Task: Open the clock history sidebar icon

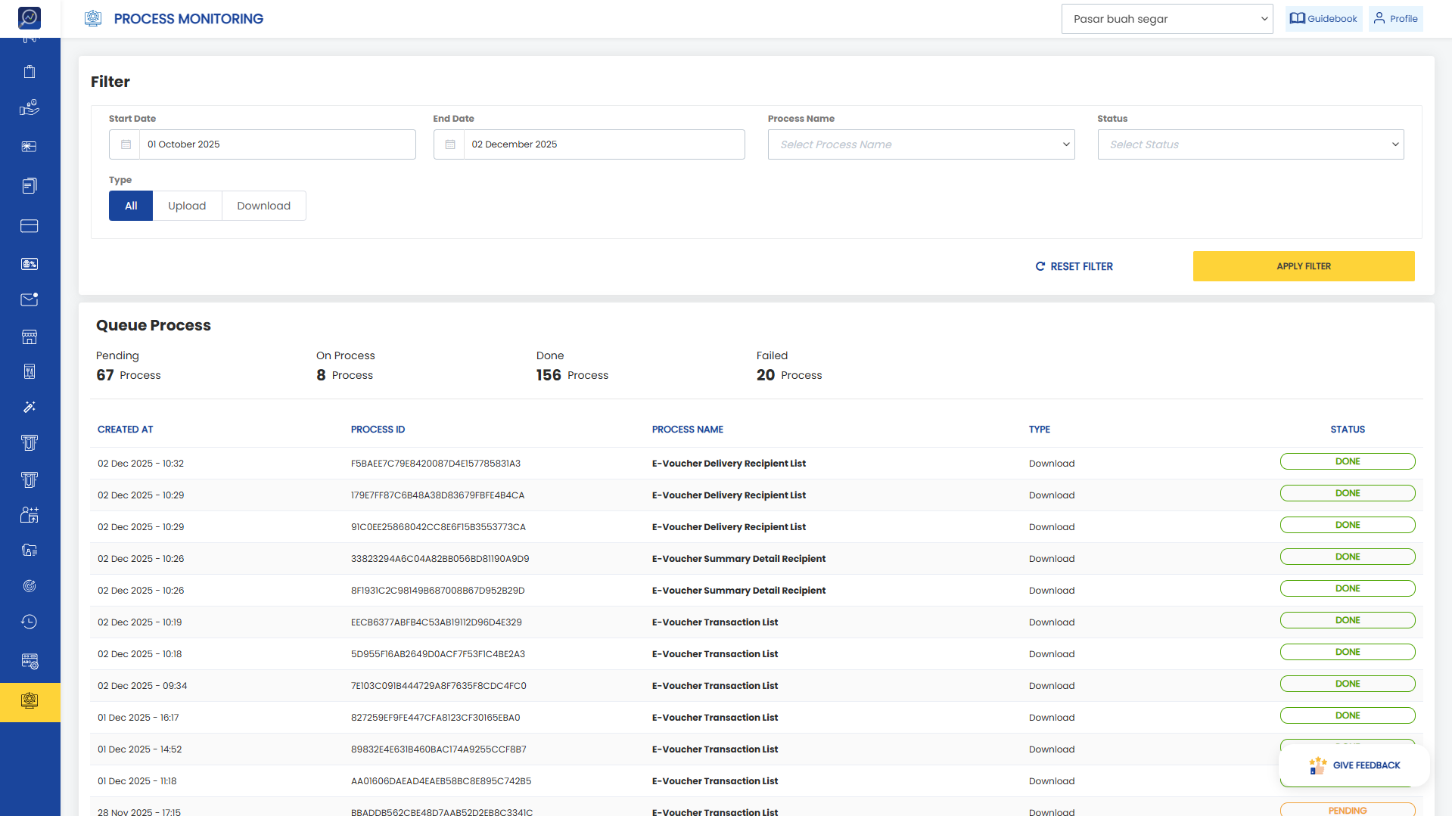Action: (30, 622)
